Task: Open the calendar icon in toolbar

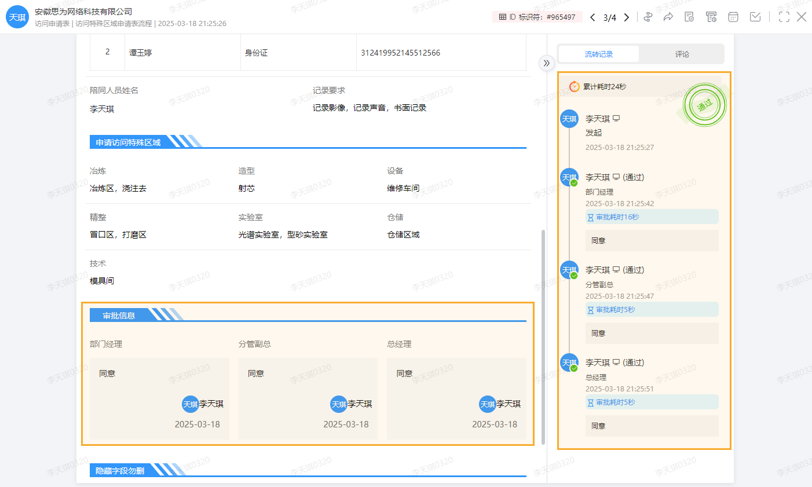Action: (x=733, y=17)
